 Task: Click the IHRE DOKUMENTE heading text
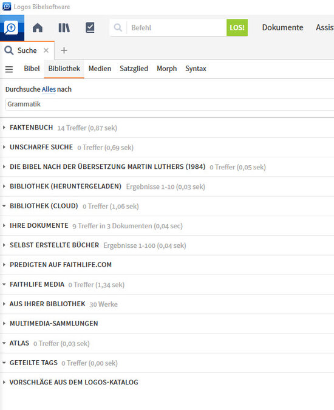[x=39, y=226]
